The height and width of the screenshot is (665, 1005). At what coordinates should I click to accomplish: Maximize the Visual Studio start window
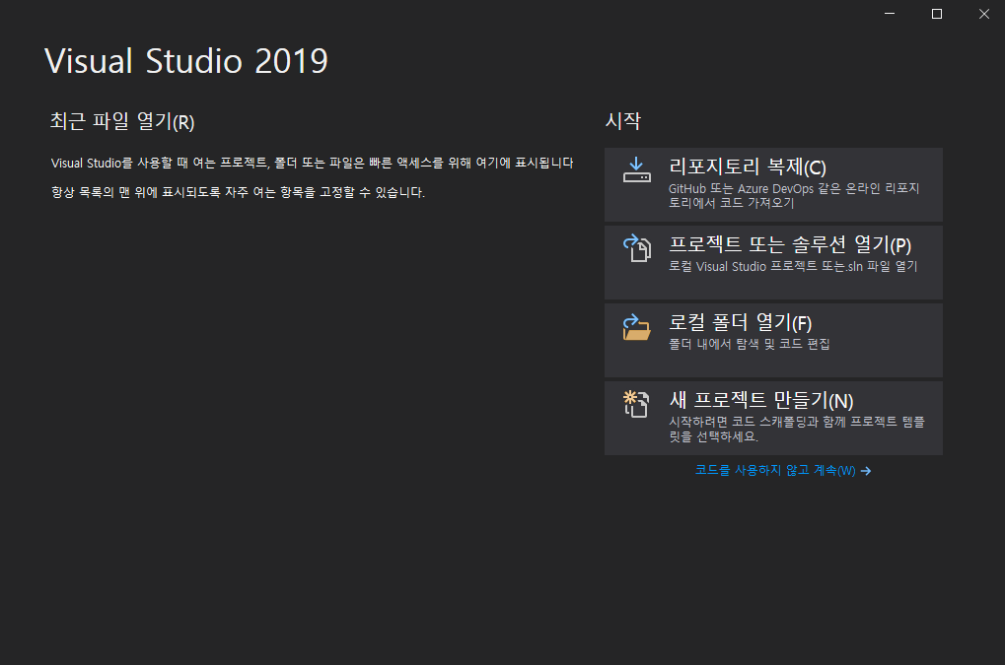936,14
